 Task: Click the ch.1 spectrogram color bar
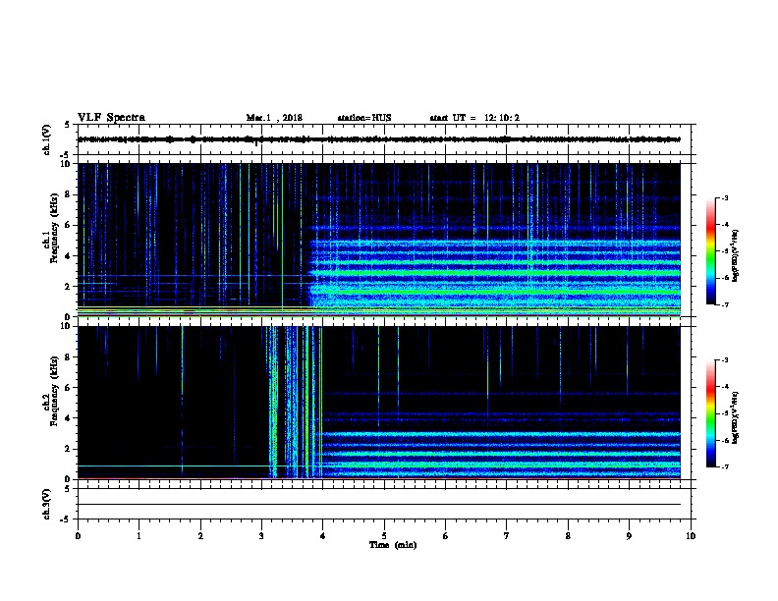click(x=711, y=251)
